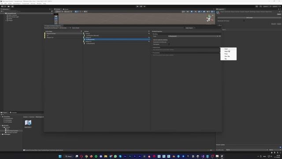Open the All Devices dropdown

tap(65, 28)
